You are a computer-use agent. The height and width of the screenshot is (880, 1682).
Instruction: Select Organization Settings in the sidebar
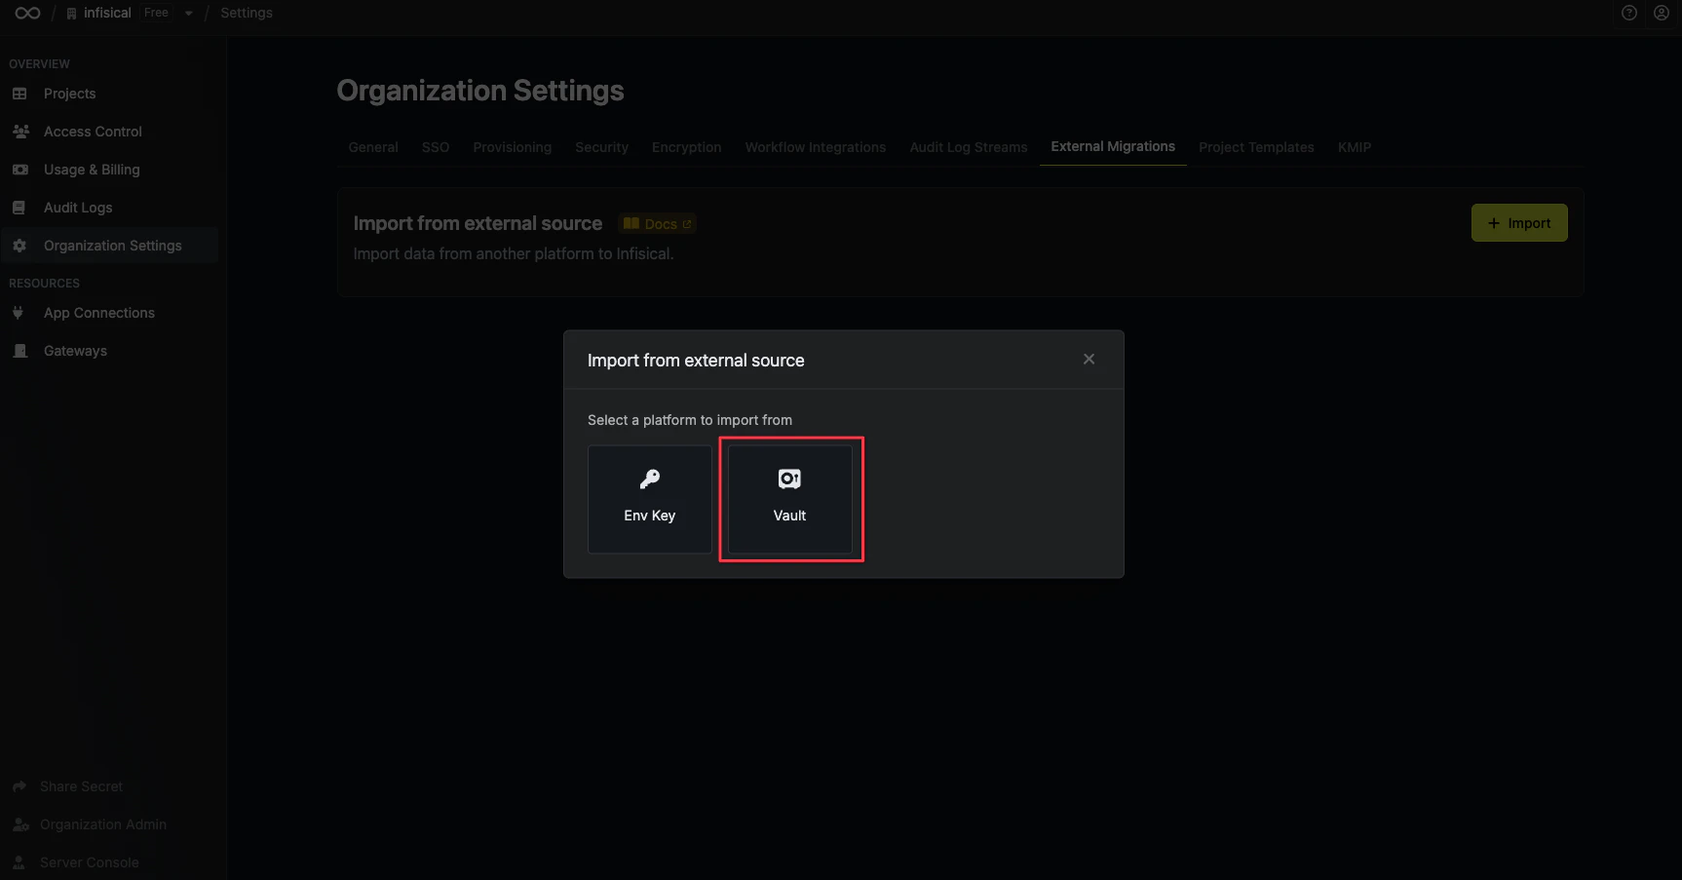(x=110, y=246)
